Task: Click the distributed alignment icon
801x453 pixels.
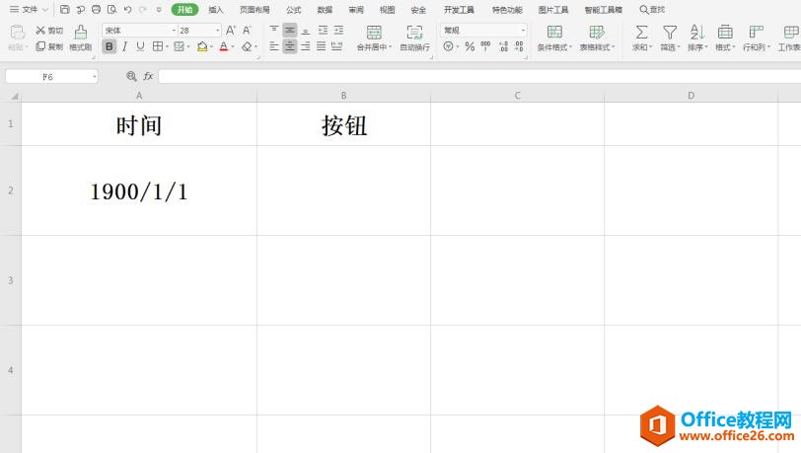Action: point(337,46)
